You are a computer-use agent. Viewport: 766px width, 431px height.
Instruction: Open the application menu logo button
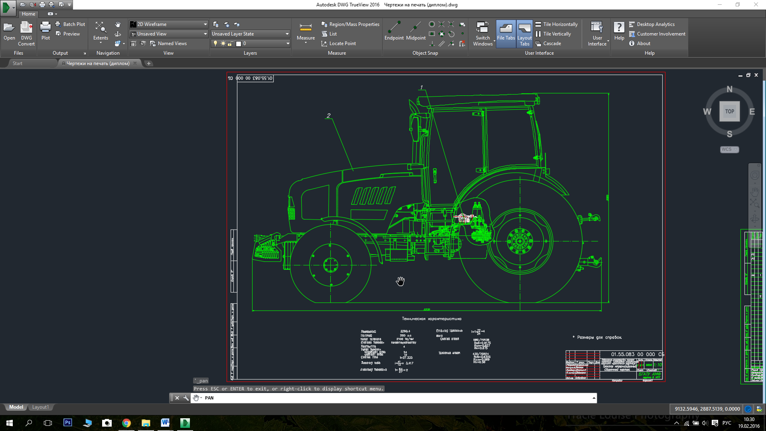[x=8, y=8]
